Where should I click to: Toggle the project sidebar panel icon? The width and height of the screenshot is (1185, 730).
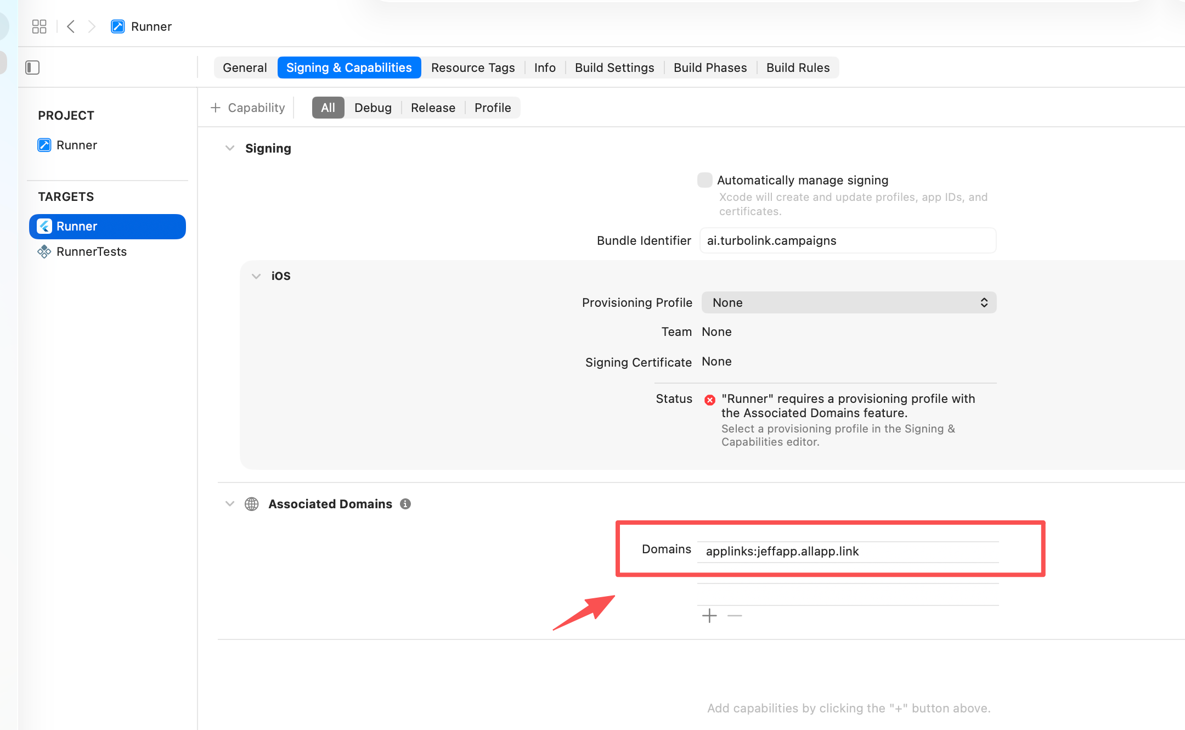click(32, 68)
